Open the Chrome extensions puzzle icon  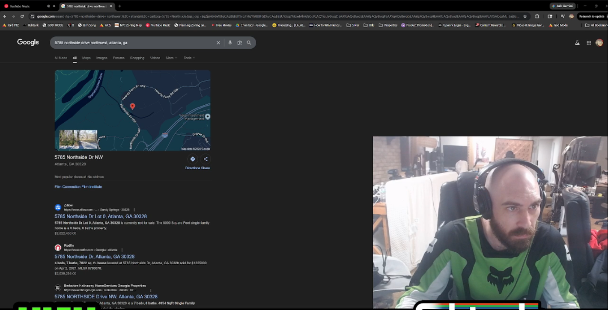(537, 16)
